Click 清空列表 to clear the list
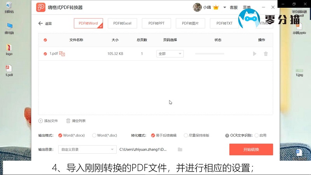311x175 pixels. (x=76, y=121)
